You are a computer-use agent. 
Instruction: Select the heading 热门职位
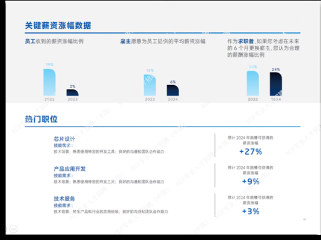pos(41,119)
